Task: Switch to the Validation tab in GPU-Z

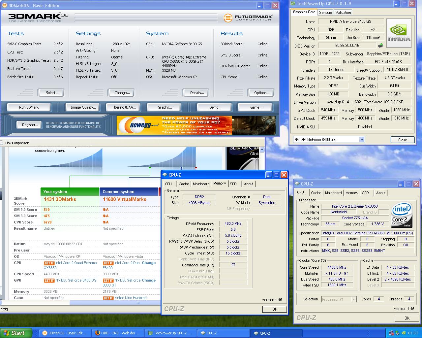Action: coord(343,13)
